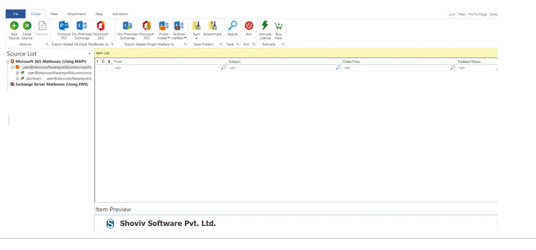Image resolution: width=536 pixels, height=250 pixels.
Task: Switch to the Attachment ribbon tab
Action: click(76, 14)
